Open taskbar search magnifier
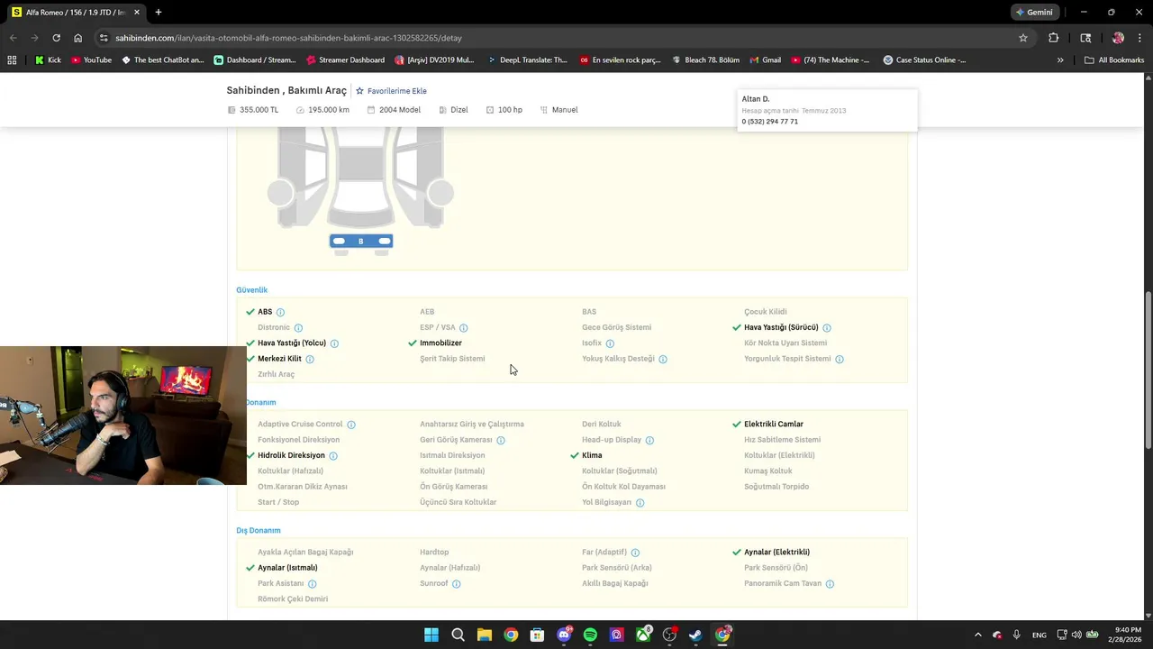1153x649 pixels. point(458,635)
